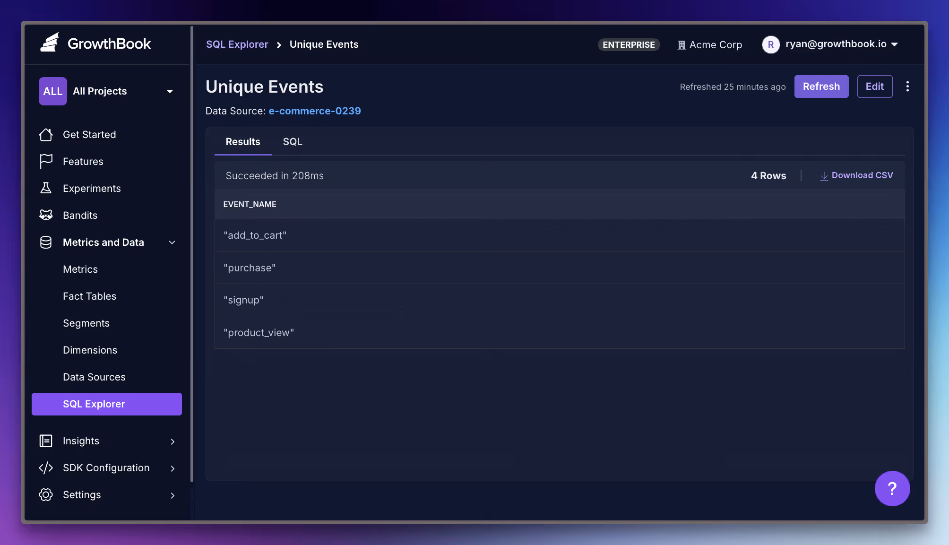Screen dimensions: 949x545
Task: Click the Refresh button
Action: (x=821, y=87)
